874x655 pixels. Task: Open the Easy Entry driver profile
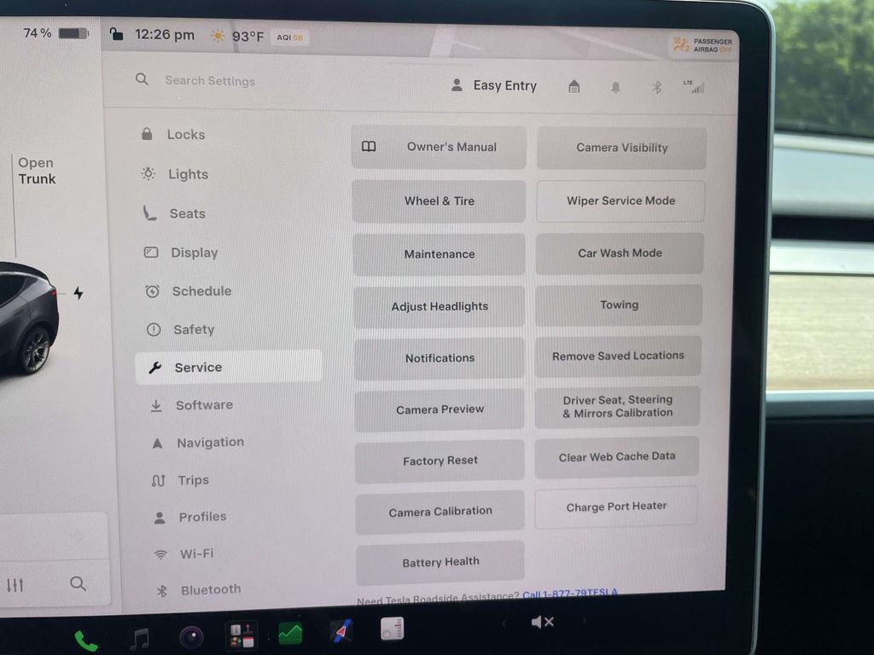[494, 85]
